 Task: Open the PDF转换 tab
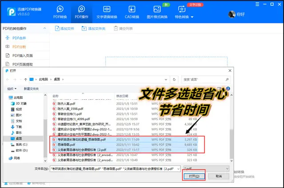(60, 12)
